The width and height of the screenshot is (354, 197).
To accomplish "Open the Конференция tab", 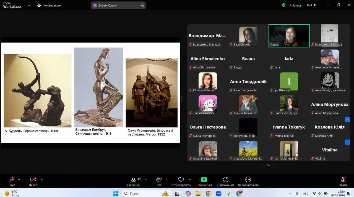I will pyautogui.click(x=49, y=5).
